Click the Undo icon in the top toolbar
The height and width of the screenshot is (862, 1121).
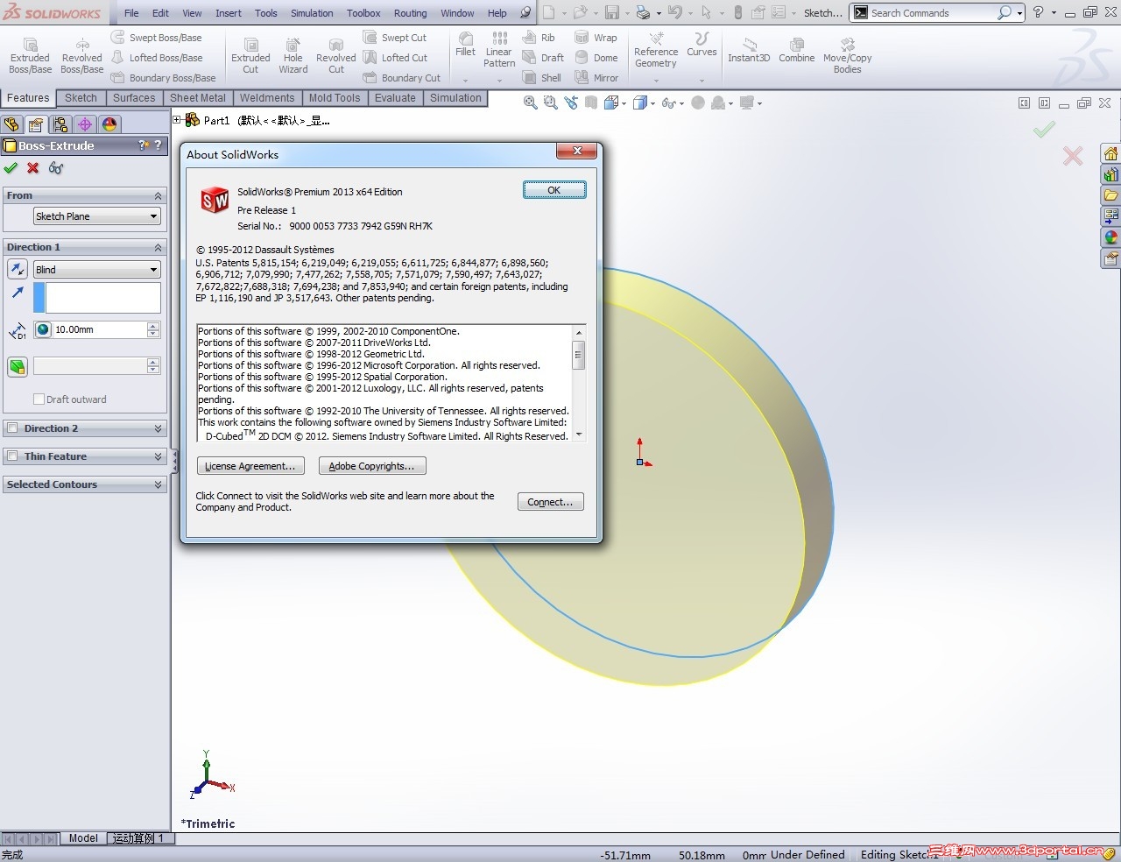pos(673,12)
